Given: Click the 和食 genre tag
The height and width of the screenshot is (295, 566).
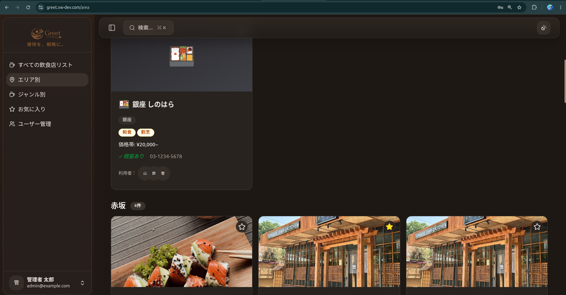Looking at the screenshot, I should point(127,132).
